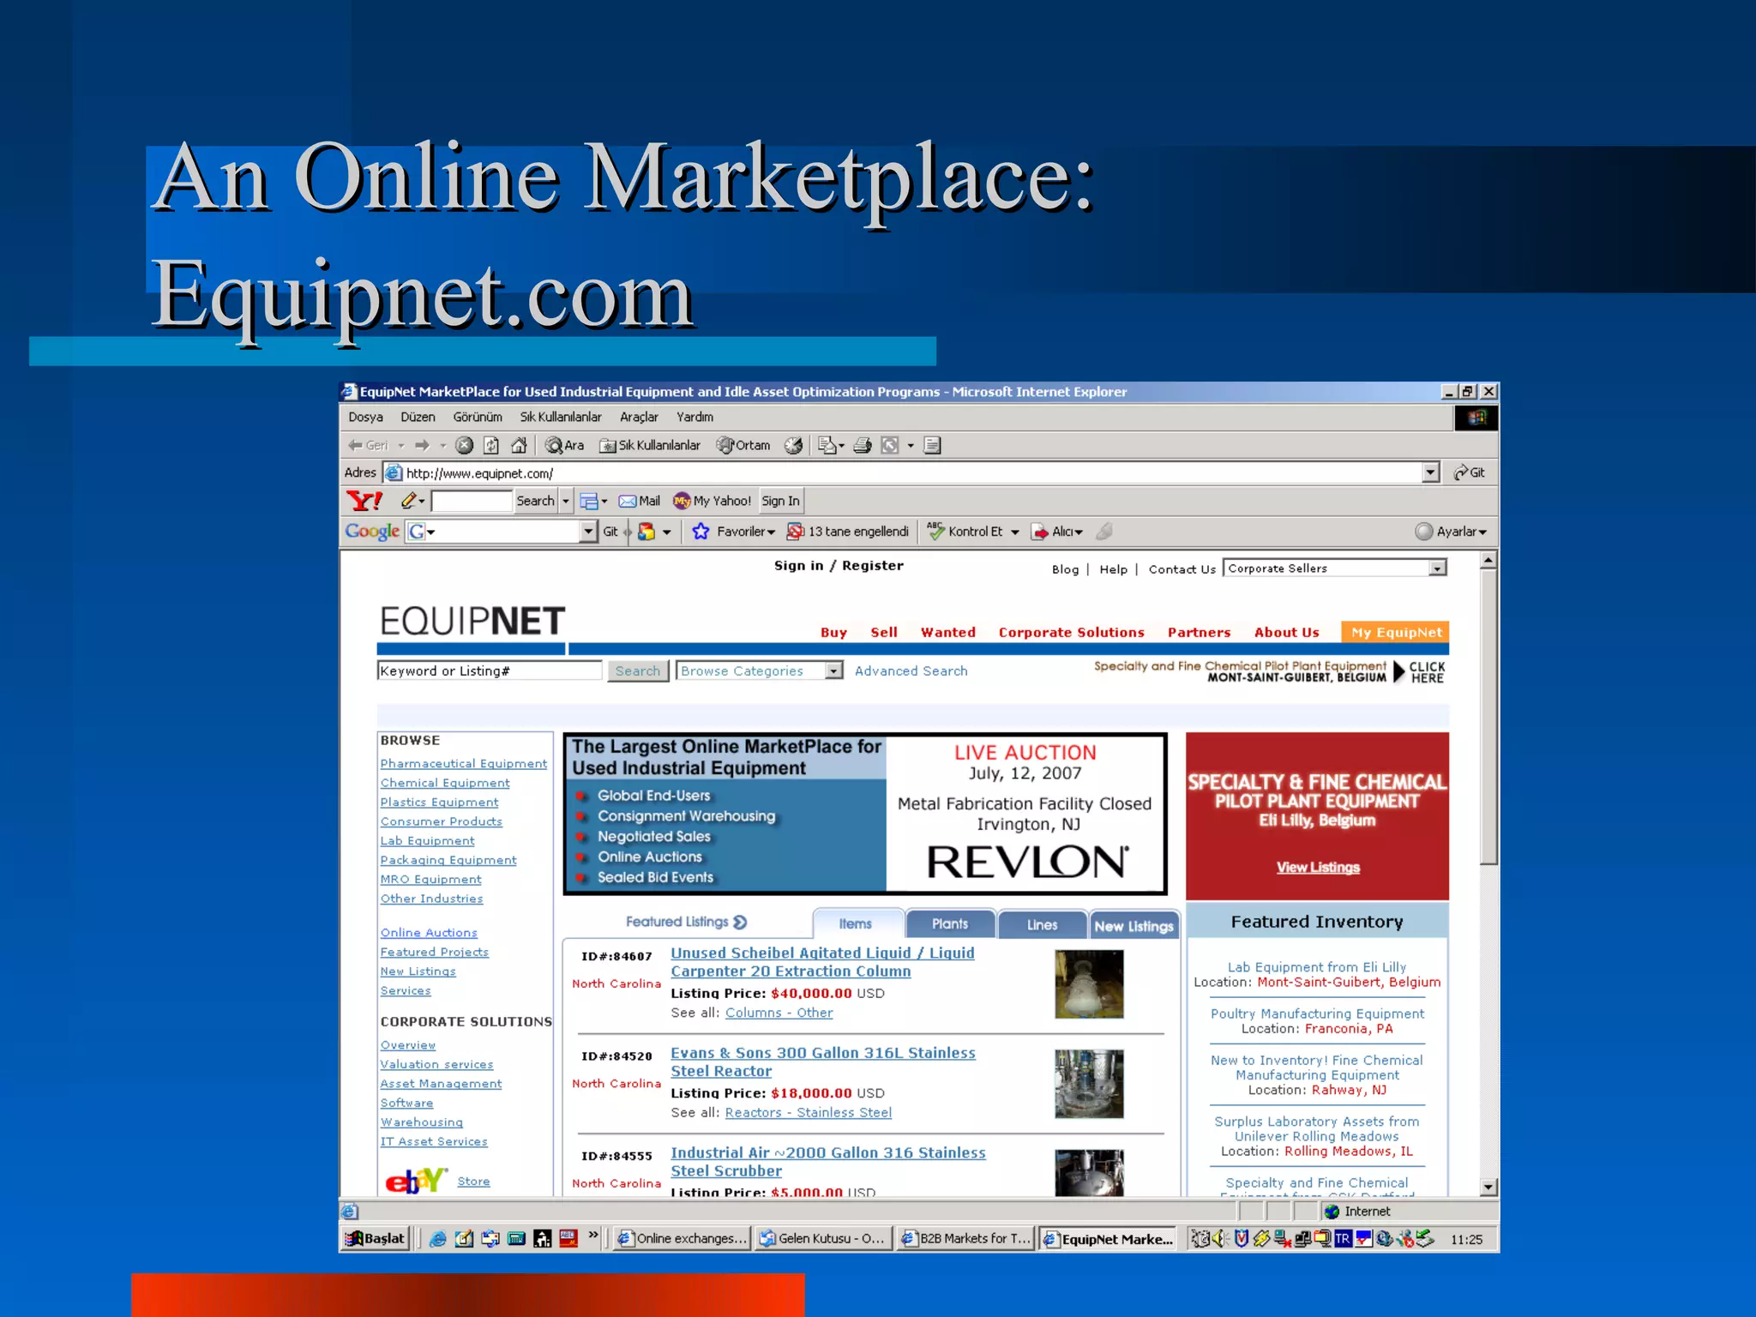This screenshot has width=1756, height=1317.
Task: Click the 13 tane engellendi popup blocker
Action: 848,532
